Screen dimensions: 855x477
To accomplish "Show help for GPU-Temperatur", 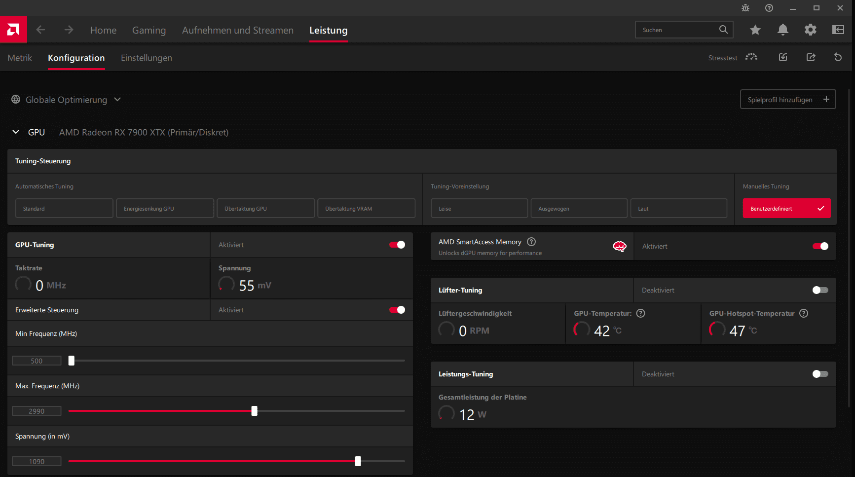I will tap(641, 313).
